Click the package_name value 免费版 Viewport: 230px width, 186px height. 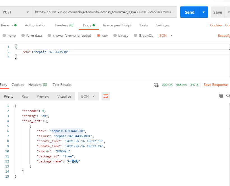tap(73, 161)
